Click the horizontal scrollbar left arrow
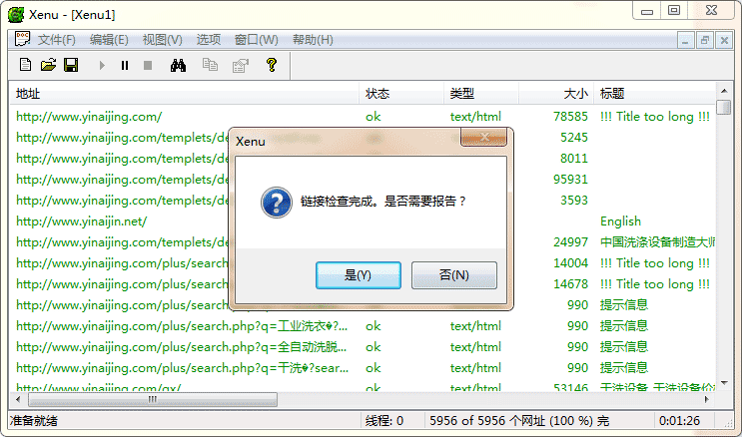742x437 pixels. (x=18, y=400)
